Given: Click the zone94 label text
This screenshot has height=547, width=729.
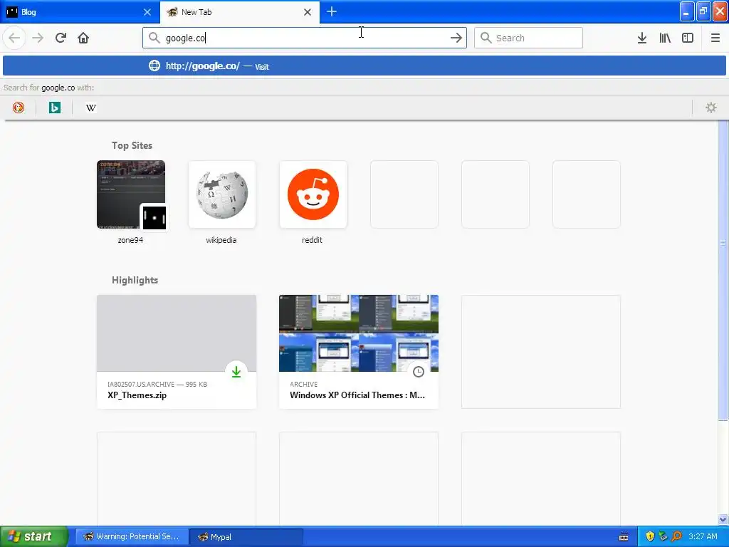Looking at the screenshot, I should pos(130,240).
